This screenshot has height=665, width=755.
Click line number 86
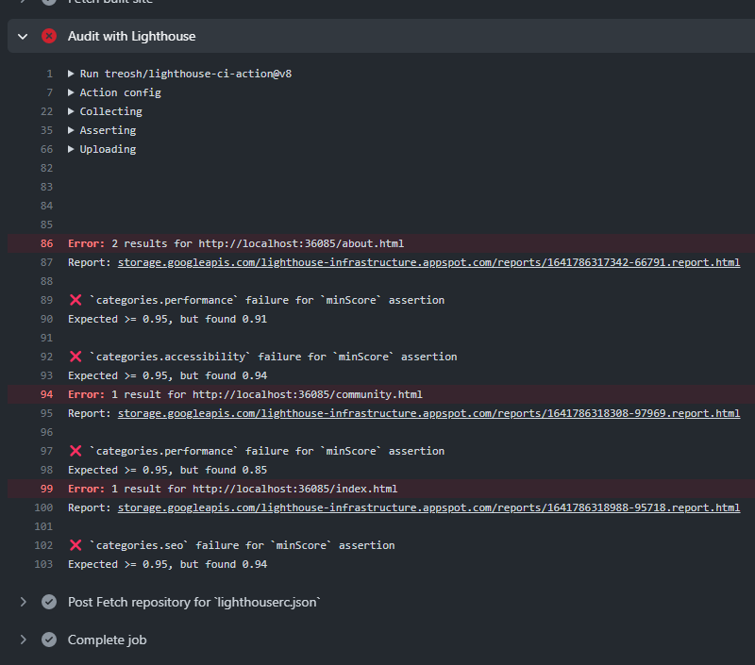point(46,243)
